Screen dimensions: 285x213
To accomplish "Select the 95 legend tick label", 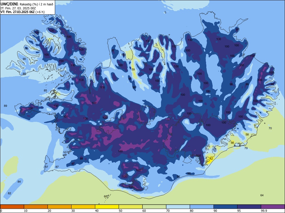I will [x=239, y=211].
